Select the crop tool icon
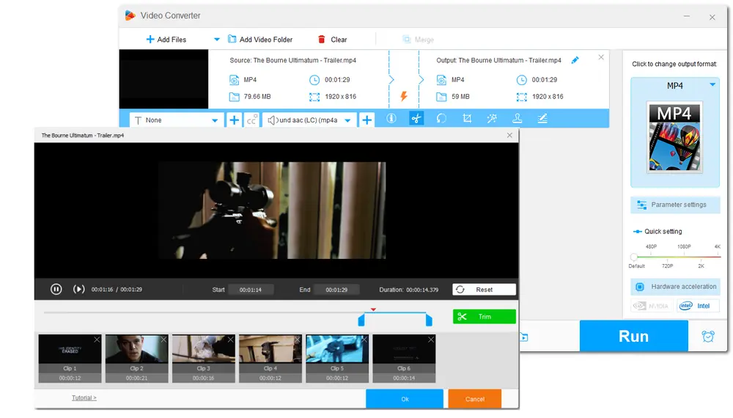The width and height of the screenshot is (733, 418). tap(467, 119)
